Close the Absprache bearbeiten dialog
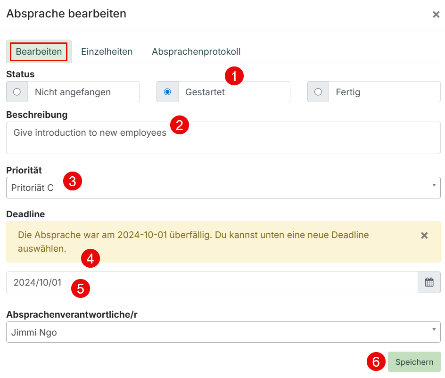Screen dimensions: 445x378 click(x=436, y=15)
